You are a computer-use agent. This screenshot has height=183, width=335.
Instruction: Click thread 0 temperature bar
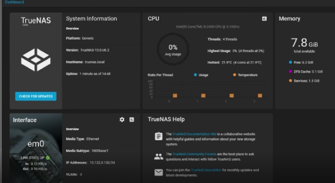(175, 96)
